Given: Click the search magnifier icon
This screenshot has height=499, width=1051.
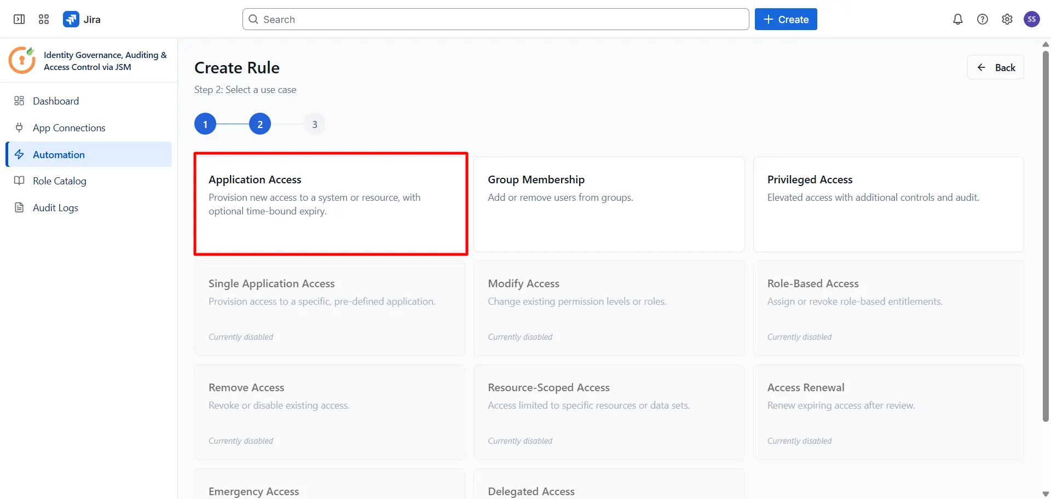Looking at the screenshot, I should [x=253, y=19].
